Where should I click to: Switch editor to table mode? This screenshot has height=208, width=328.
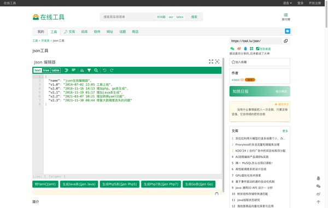[55, 71]
